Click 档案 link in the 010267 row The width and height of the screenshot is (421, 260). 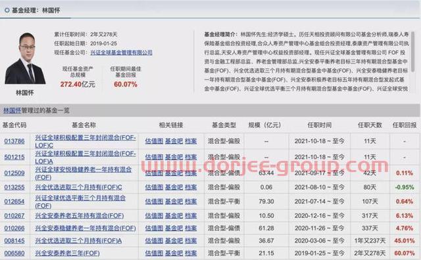pos(191,215)
